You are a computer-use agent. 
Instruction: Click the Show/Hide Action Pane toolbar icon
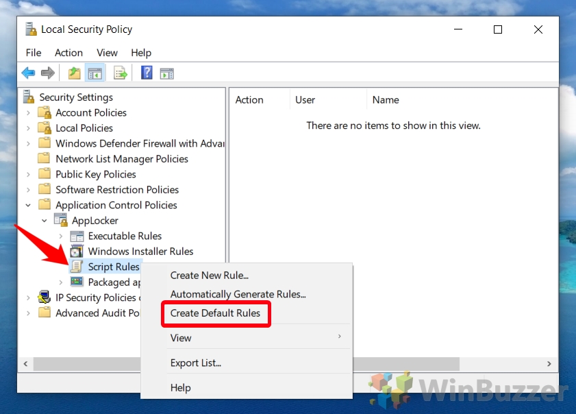point(166,73)
